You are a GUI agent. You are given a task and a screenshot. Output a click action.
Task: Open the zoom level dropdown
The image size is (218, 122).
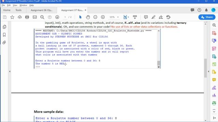coord(118,17)
